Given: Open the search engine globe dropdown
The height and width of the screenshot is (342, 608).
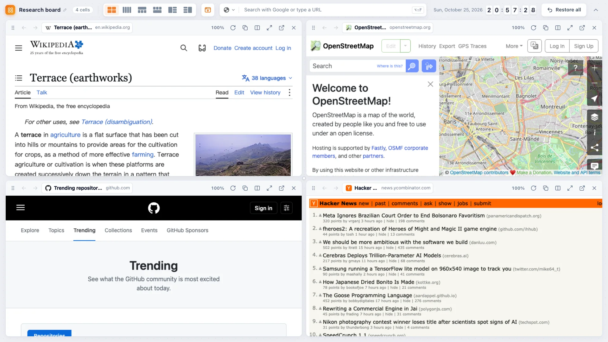Looking at the screenshot, I should [229, 10].
